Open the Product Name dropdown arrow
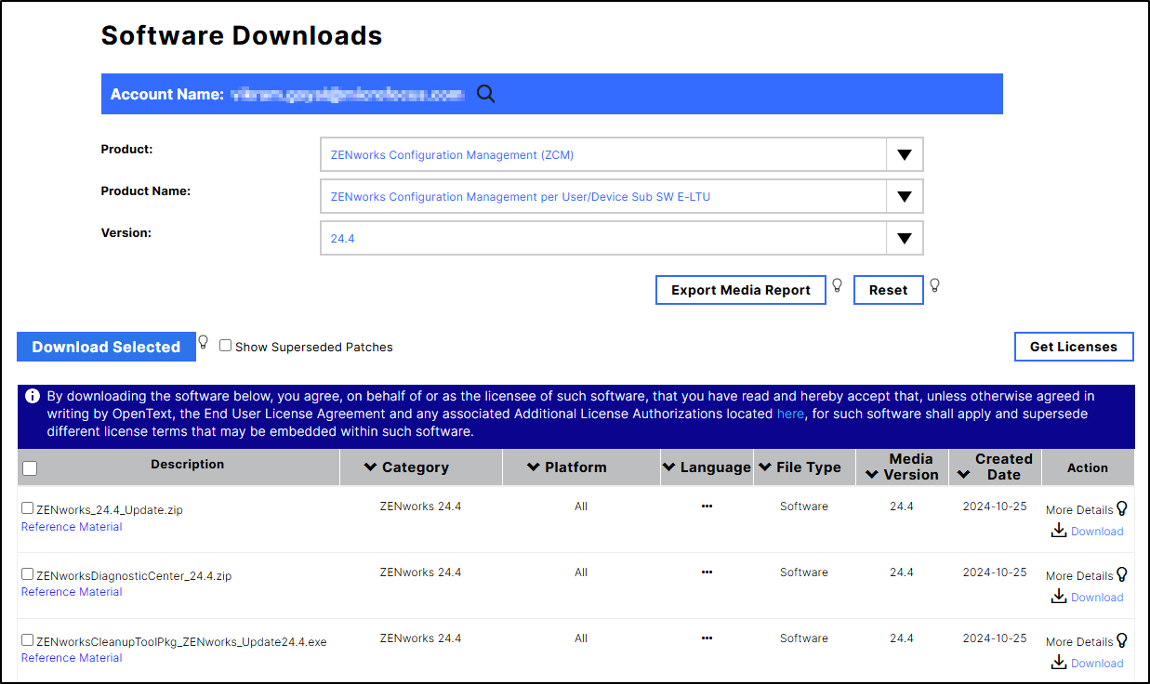The height and width of the screenshot is (684, 1150). tap(904, 196)
